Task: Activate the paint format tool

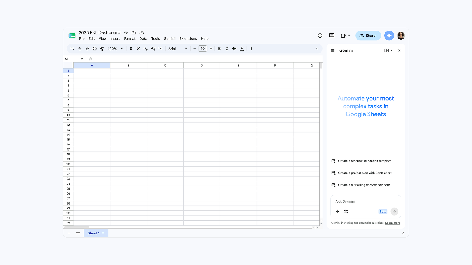Action: [x=102, y=49]
